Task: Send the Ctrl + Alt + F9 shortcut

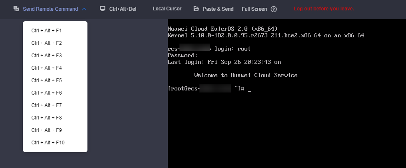Action: (46, 130)
